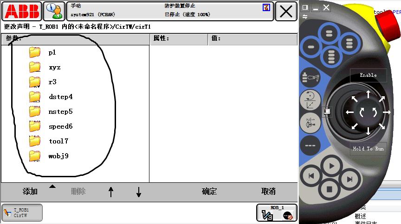Select the nstep5 parameter folder
Screen dimensions: 401x224
(x=61, y=112)
